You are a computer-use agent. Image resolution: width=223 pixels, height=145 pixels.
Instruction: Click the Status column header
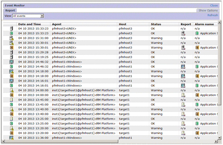[156, 24]
